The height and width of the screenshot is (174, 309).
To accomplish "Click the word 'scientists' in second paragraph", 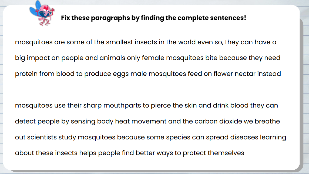I will 42,137.
